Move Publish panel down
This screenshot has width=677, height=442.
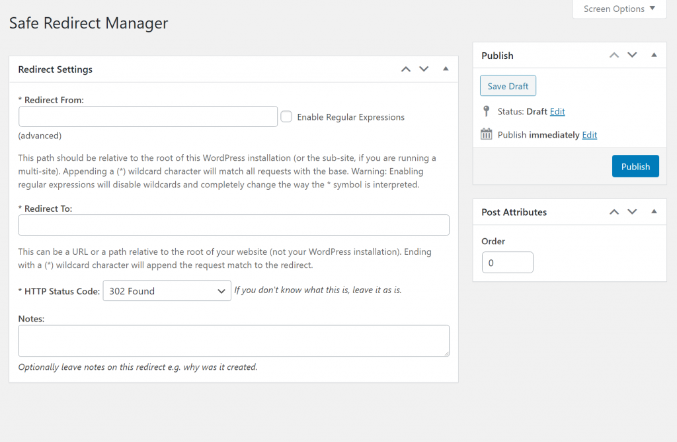click(633, 56)
